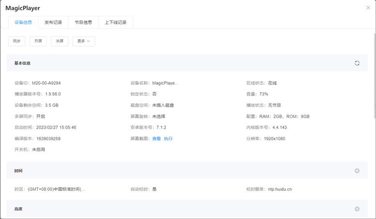Screen dimensions: 376x219
Task: Switch to the 设备信息 tab
Action: click(23, 22)
